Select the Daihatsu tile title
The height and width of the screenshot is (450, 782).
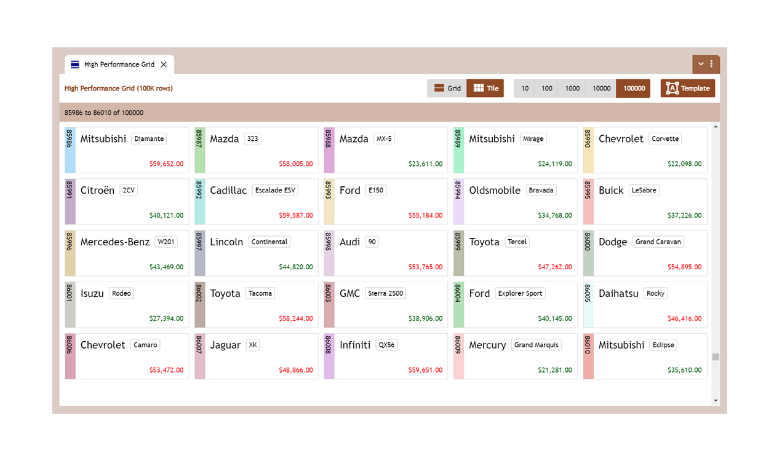coord(618,294)
